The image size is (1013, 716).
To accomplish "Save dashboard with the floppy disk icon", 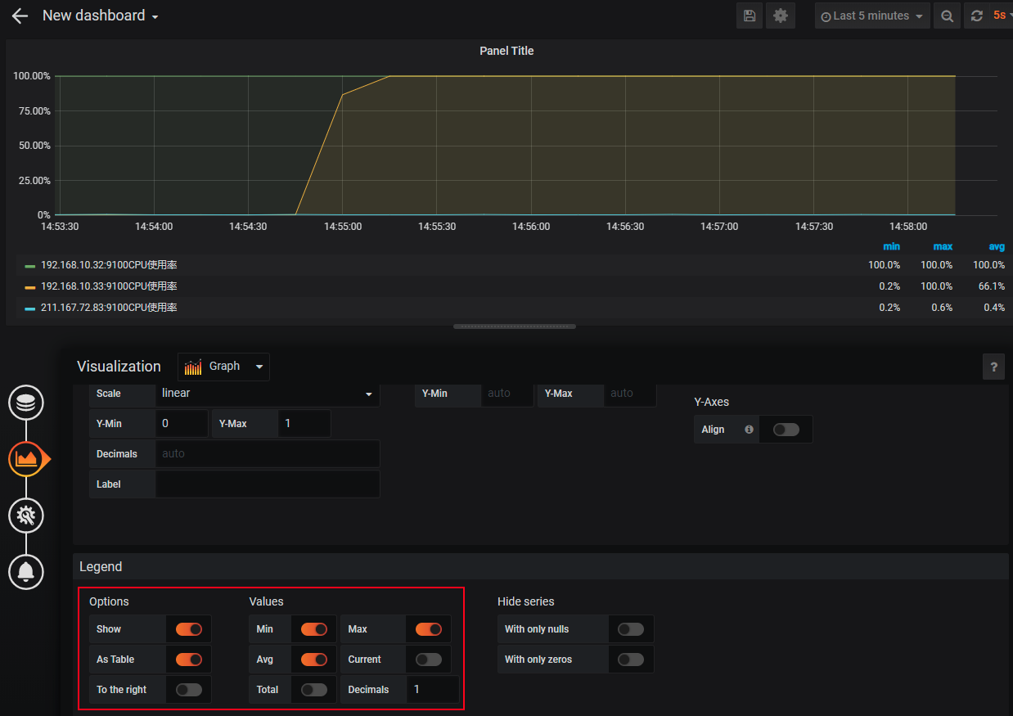I will 750,16.
